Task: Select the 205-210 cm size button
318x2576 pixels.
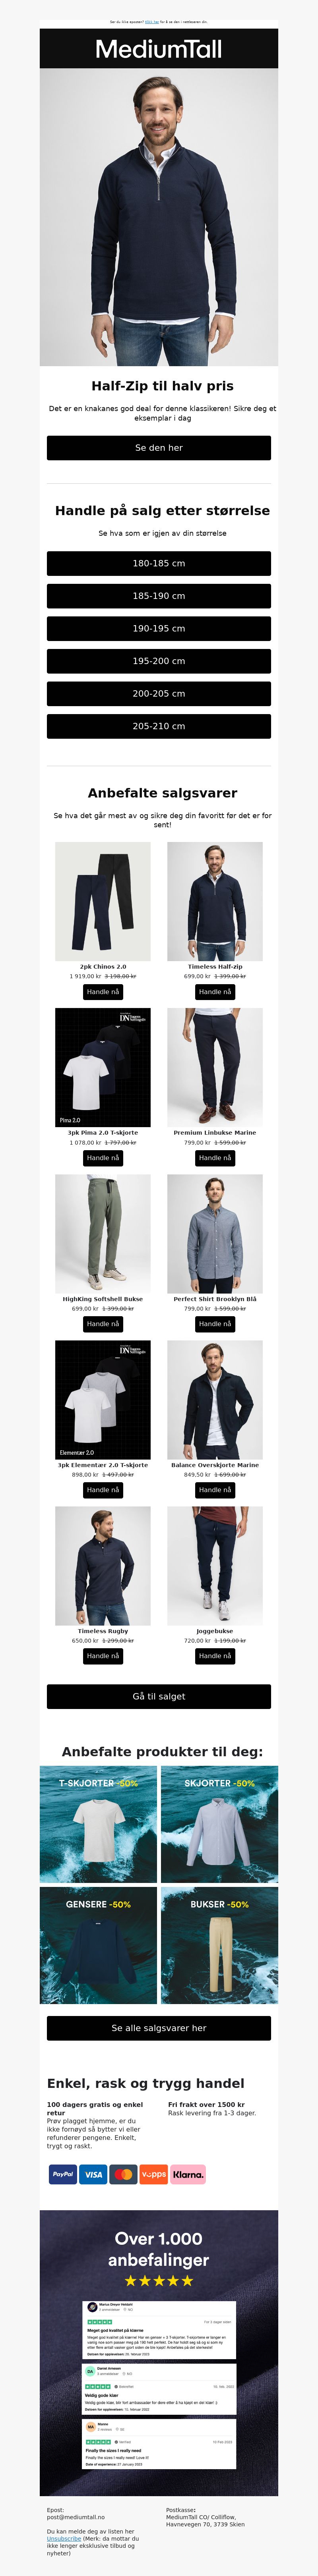Action: point(159,726)
